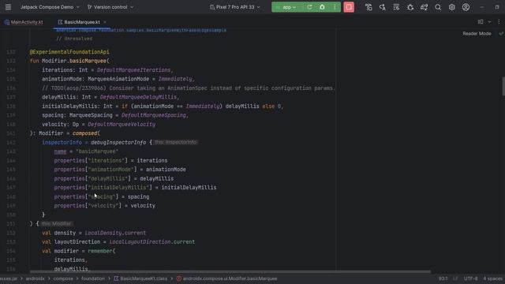
Task: Click DefaultMarqueeSpacing reference
Action: [154, 115]
